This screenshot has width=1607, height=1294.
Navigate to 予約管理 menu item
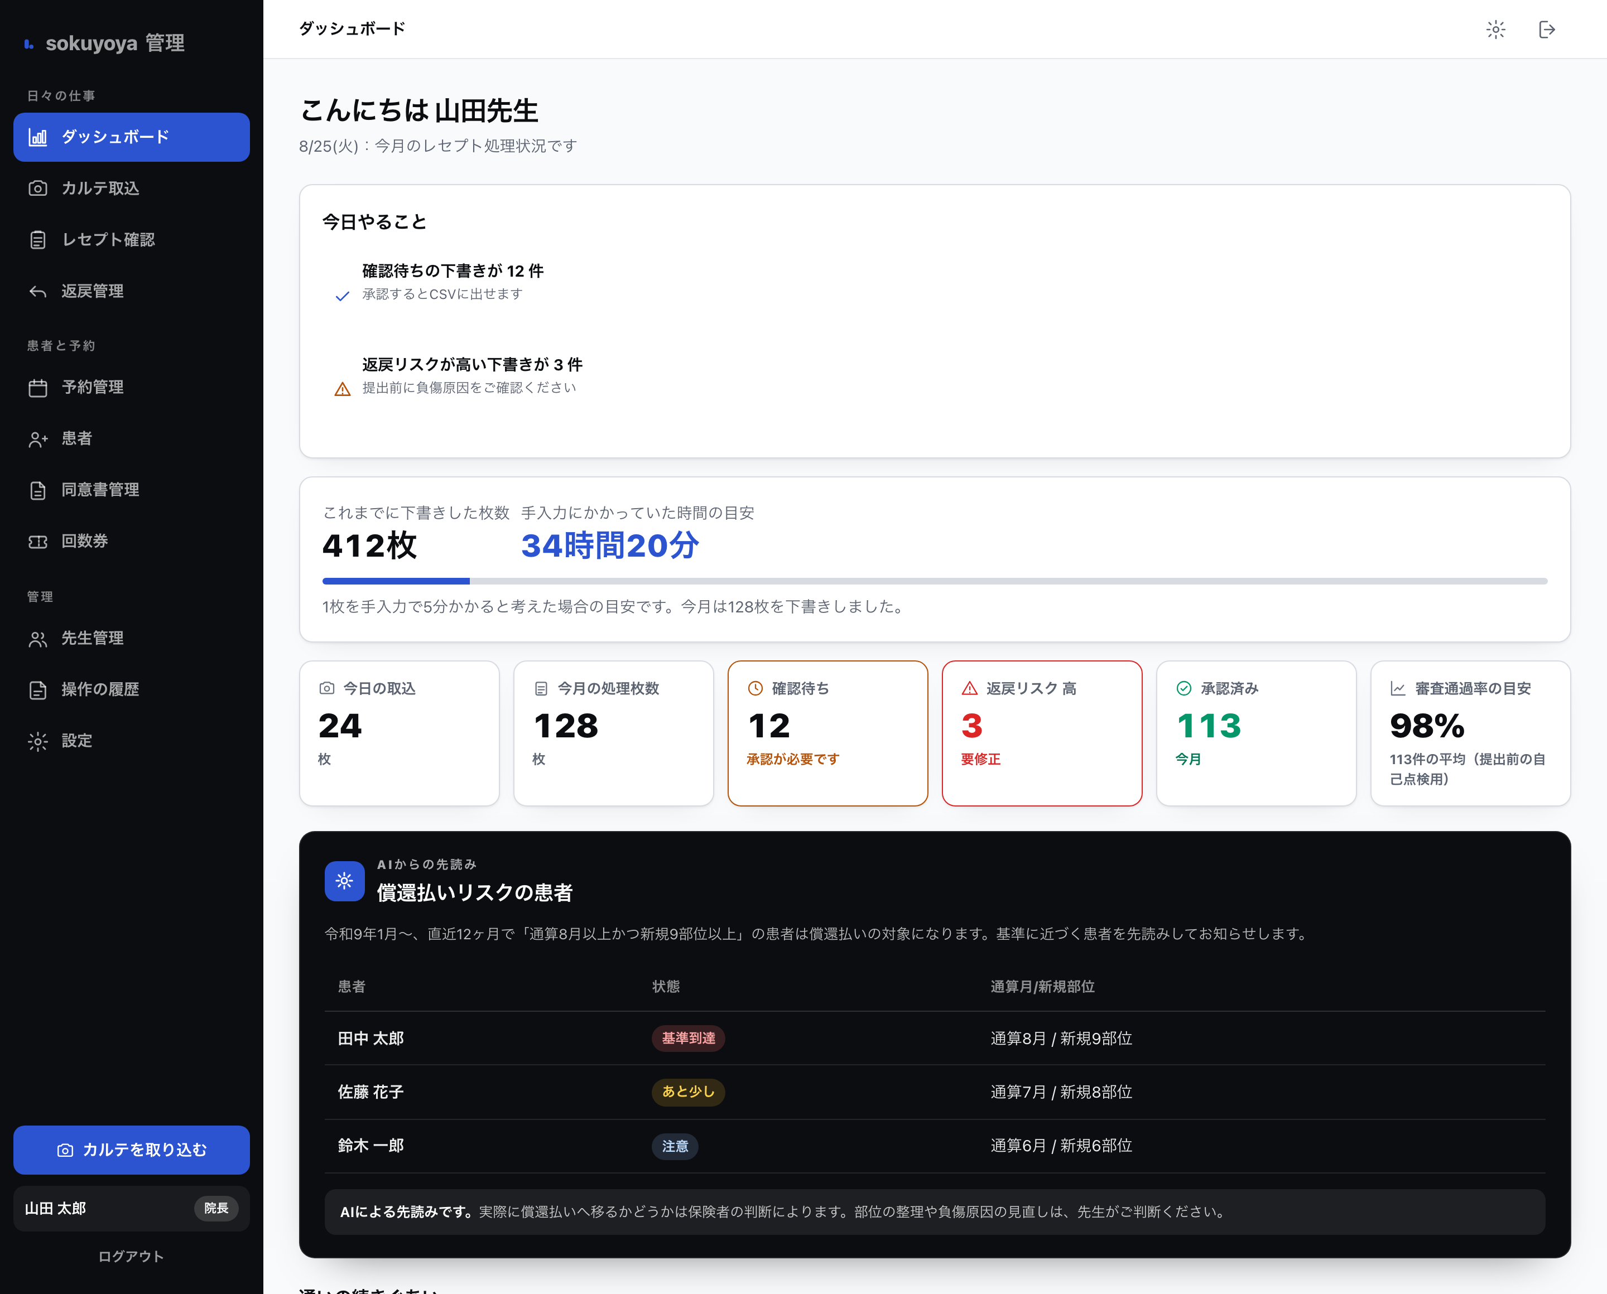click(131, 388)
